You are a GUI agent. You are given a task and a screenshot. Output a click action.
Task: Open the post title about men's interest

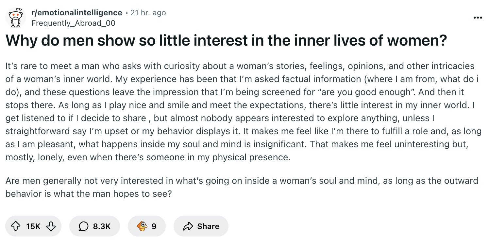pyautogui.click(x=226, y=41)
